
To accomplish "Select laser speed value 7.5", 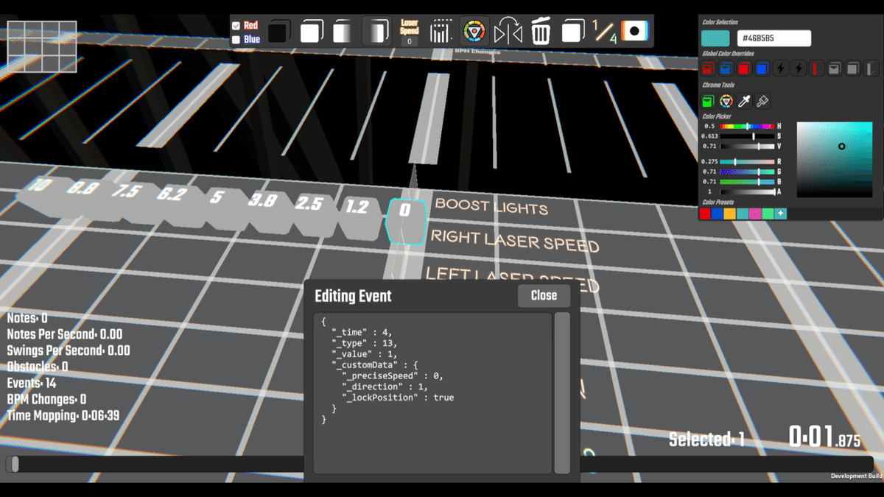I will [126, 191].
